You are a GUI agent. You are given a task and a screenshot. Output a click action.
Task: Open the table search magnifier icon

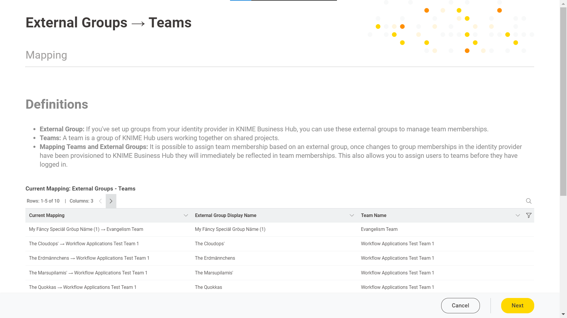[529, 201]
